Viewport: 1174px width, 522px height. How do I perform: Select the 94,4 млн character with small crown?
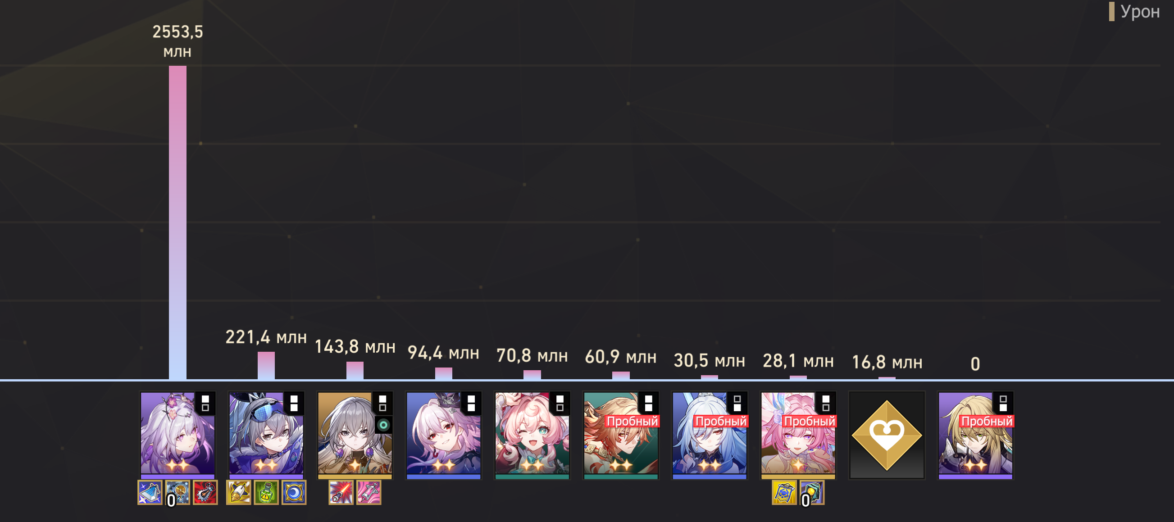tap(443, 435)
